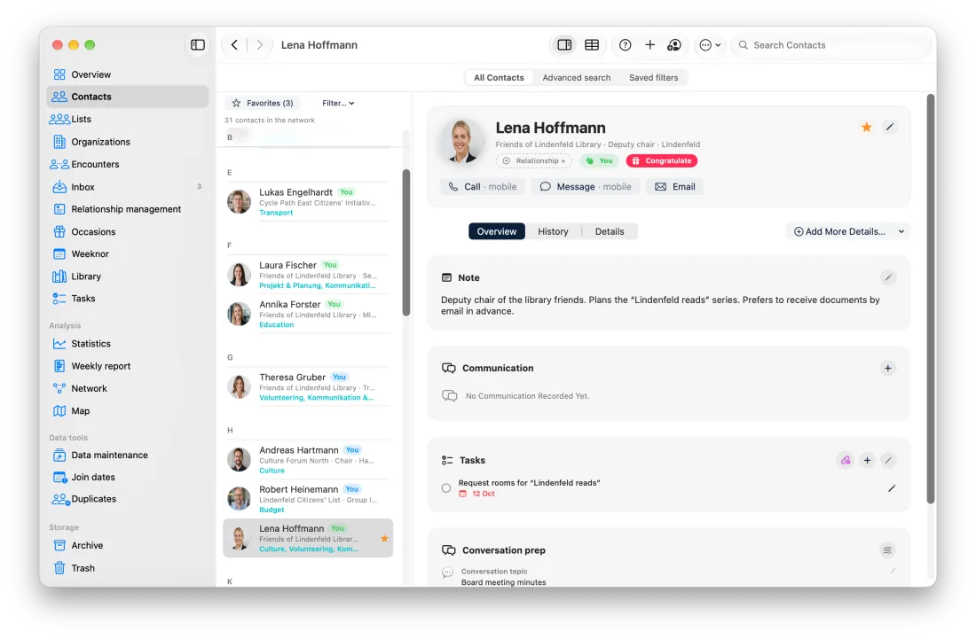The height and width of the screenshot is (639, 976).
Task: Open Network in sidebar
Action: point(127,388)
